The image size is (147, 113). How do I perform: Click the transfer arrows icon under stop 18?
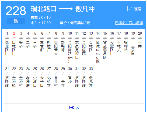point(126,38)
